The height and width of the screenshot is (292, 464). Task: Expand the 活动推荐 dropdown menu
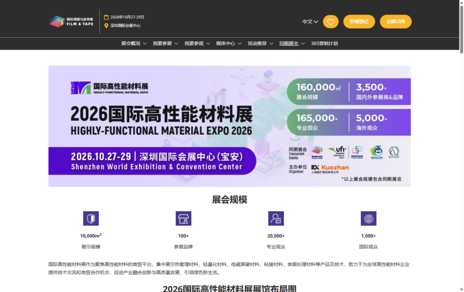tap(258, 43)
